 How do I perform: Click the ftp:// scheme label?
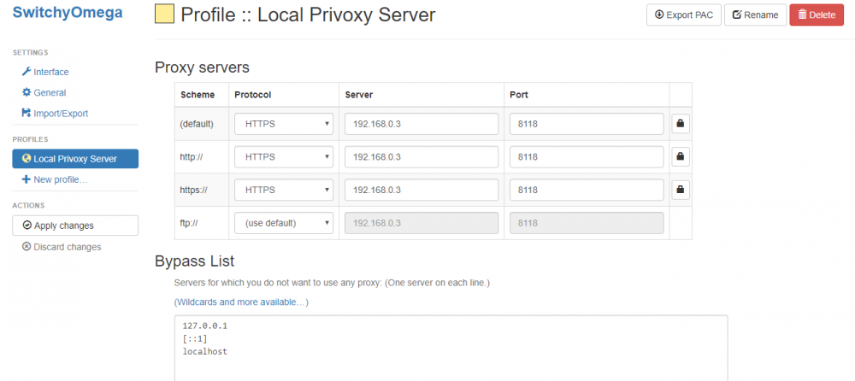click(x=189, y=223)
